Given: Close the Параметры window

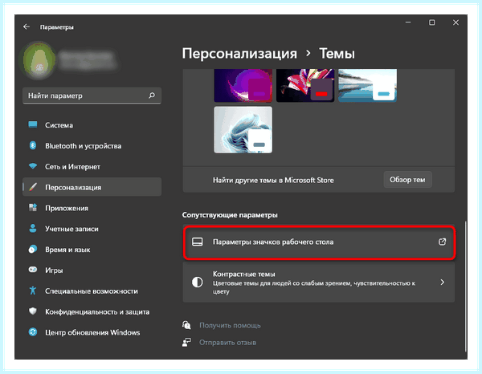Looking at the screenshot, I should coord(455,22).
